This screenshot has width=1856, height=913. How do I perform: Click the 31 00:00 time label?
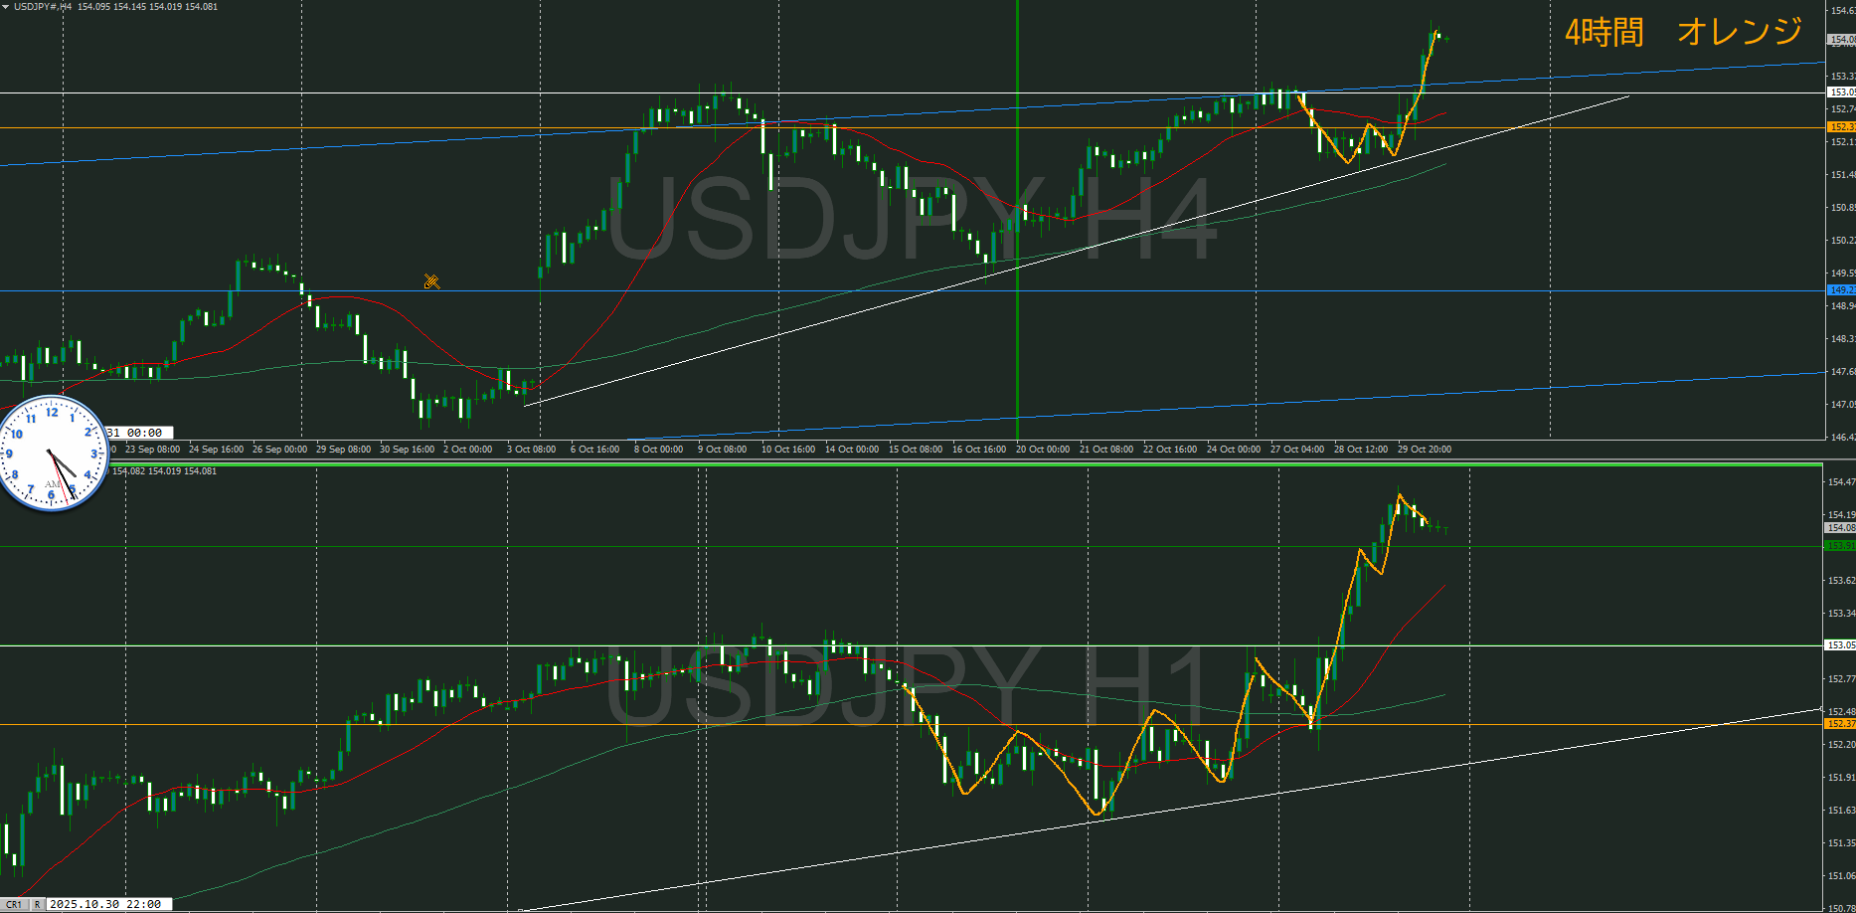coord(139,433)
